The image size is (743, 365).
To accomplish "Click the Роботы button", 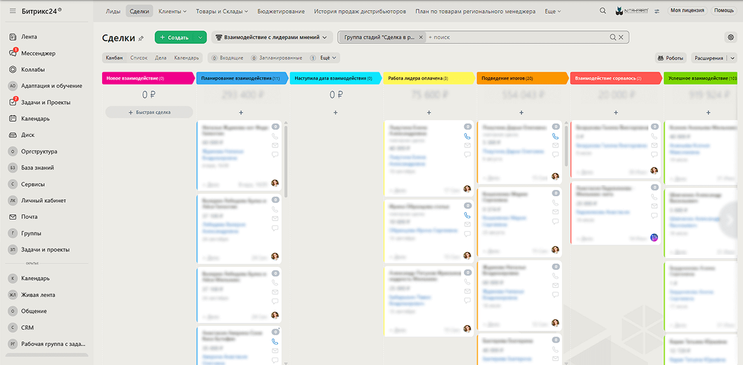I will tap(670, 58).
